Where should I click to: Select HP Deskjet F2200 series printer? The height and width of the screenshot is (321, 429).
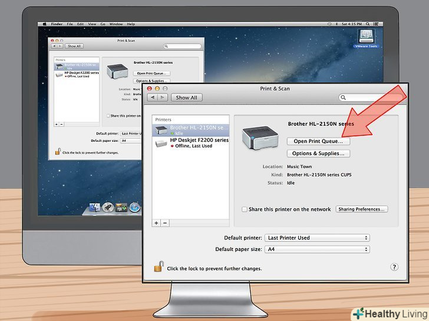pos(190,143)
